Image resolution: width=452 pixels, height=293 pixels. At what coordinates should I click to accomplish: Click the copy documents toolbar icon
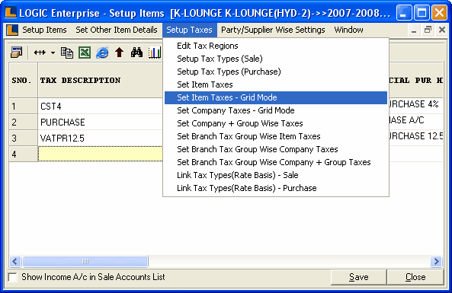67,53
